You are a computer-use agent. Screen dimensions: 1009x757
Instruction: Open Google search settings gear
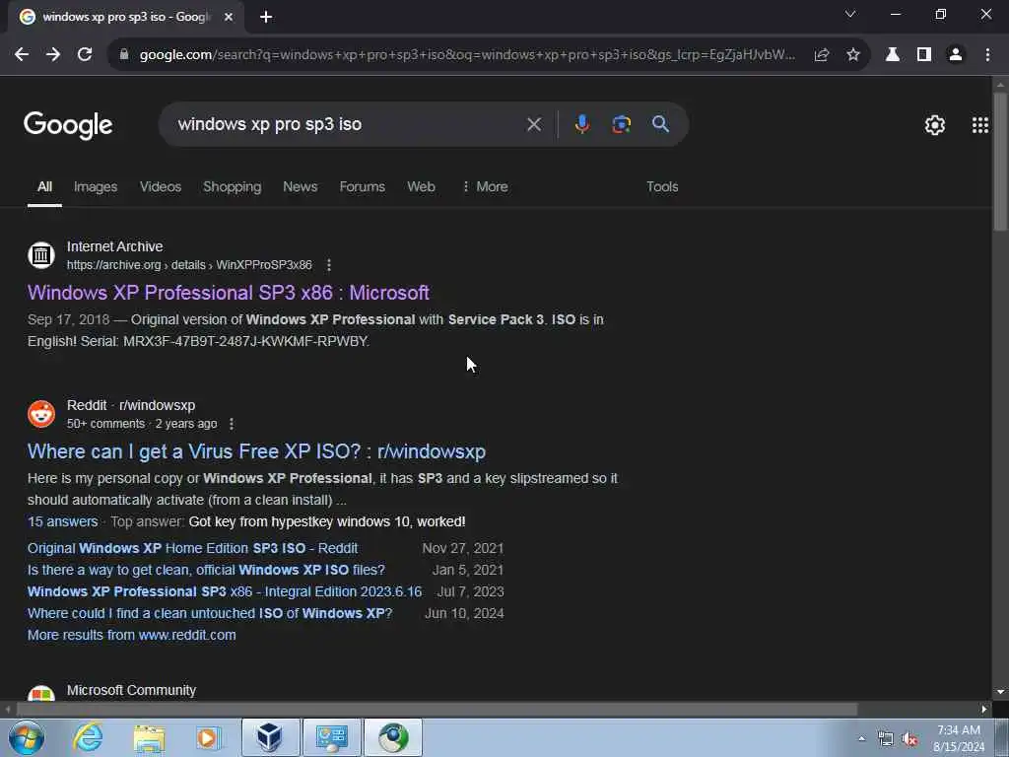pos(934,125)
